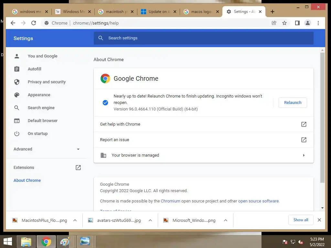Viewport: 331px width, 248px height.
Task: Go back using the browser back arrow
Action: (x=13, y=23)
